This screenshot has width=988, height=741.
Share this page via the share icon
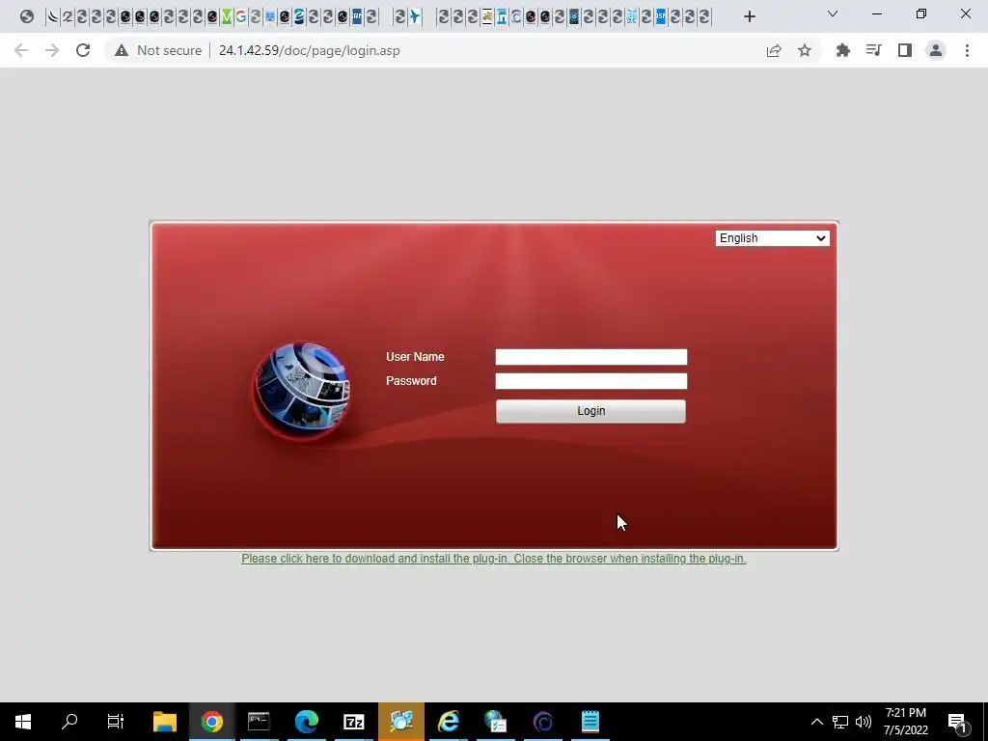(x=774, y=50)
